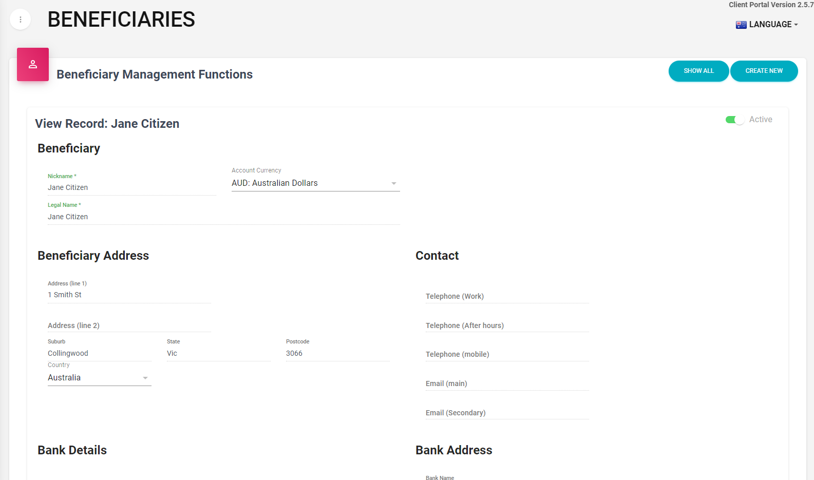Focus the Email (main) field
The image size is (814, 480).
[x=507, y=383]
